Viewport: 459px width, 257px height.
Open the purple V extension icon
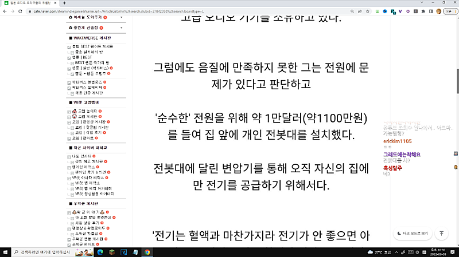click(x=400, y=11)
